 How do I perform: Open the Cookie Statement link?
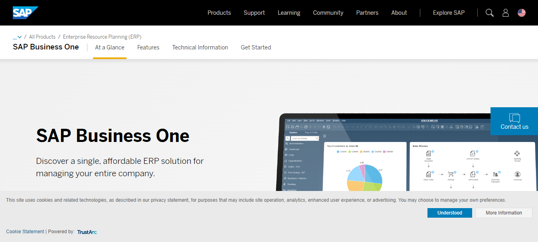[x=25, y=232]
